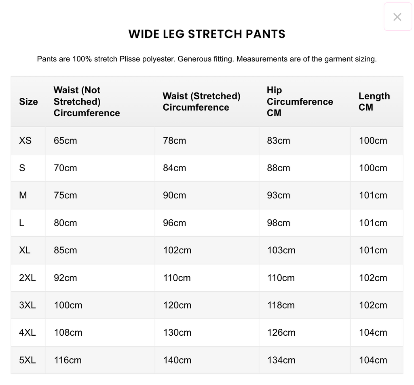Select the L size row label

coord(22,223)
